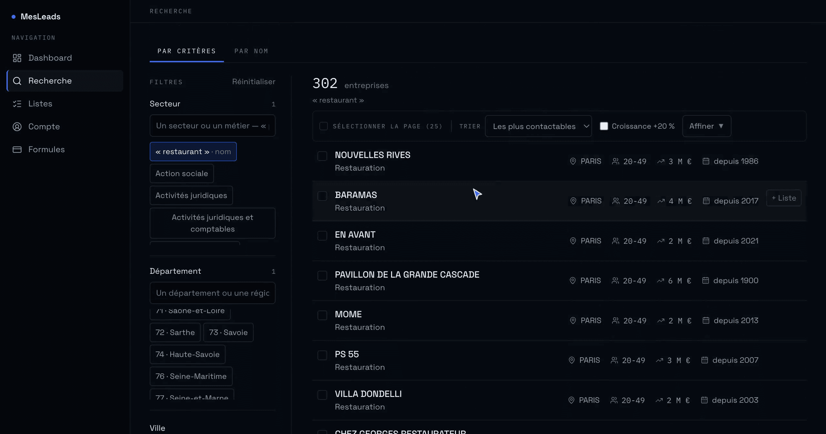
Task: Click calendar icon in BARAMAS row
Action: 706,201
